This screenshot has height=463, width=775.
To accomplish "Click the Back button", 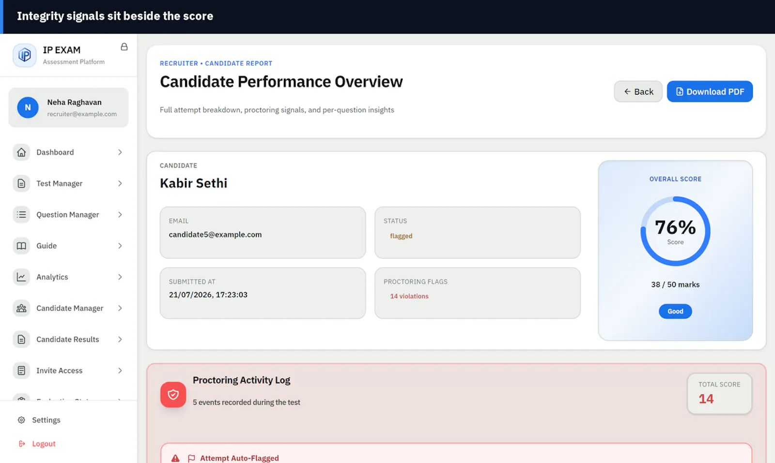I will coord(638,91).
